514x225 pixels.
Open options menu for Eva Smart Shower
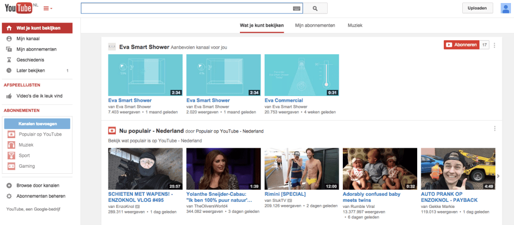(494, 45)
